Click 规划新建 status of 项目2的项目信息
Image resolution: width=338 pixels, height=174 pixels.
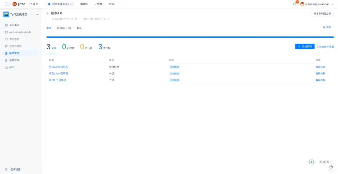pyautogui.click(x=175, y=67)
